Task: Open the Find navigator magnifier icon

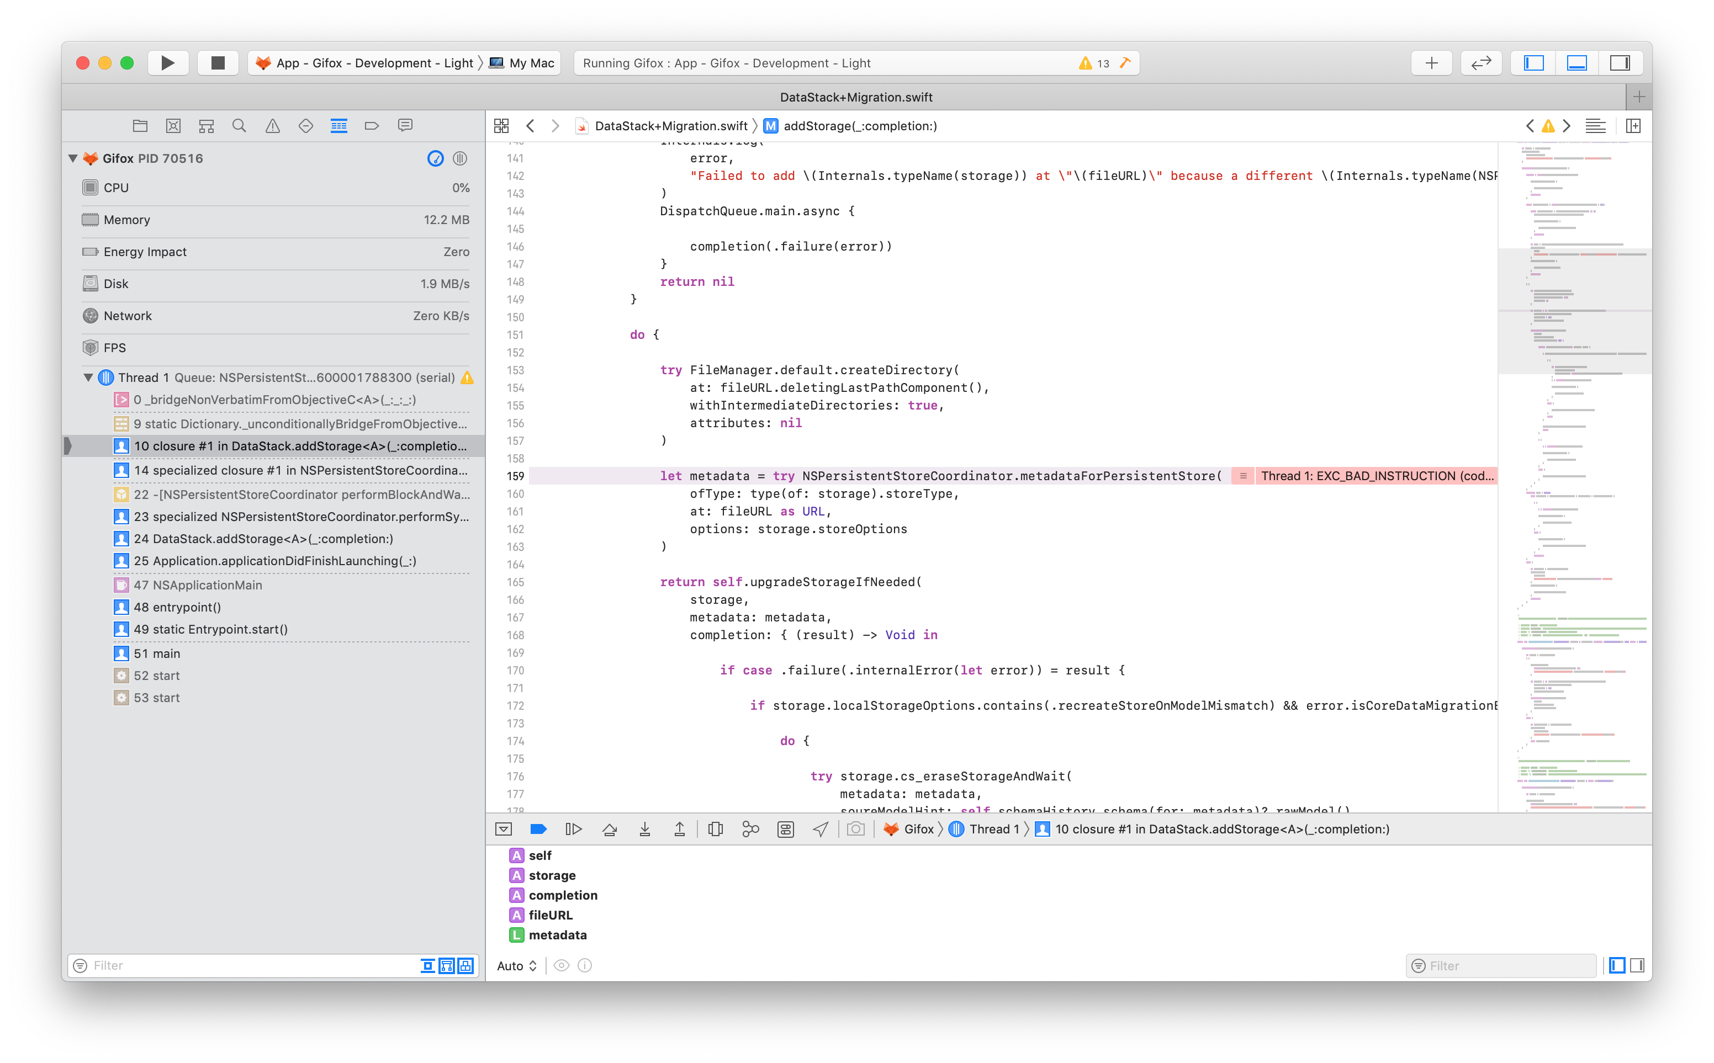Action: [x=239, y=126]
